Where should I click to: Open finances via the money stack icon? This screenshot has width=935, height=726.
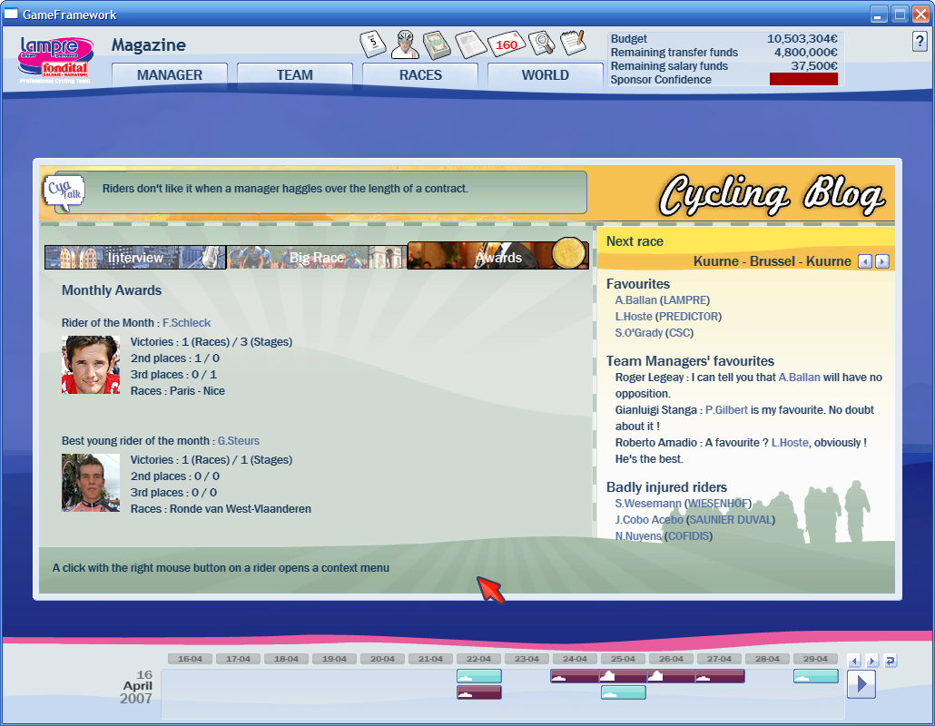(437, 44)
